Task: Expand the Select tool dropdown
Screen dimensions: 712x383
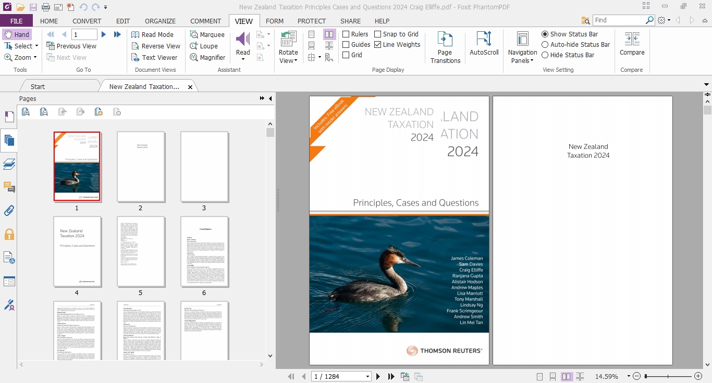Action: point(37,46)
